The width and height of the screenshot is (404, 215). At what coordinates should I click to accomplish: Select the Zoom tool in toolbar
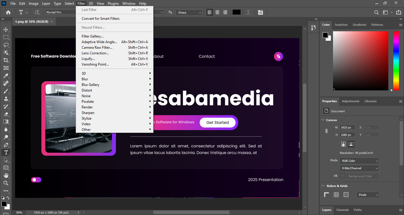(x=6, y=183)
